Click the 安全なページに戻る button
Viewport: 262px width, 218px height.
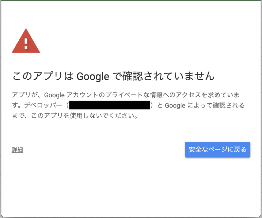[x=218, y=149]
